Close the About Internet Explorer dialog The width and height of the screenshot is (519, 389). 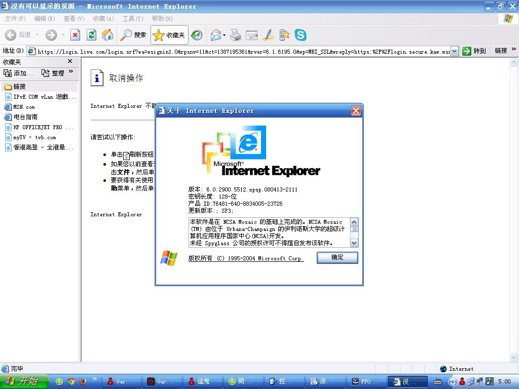(x=356, y=111)
